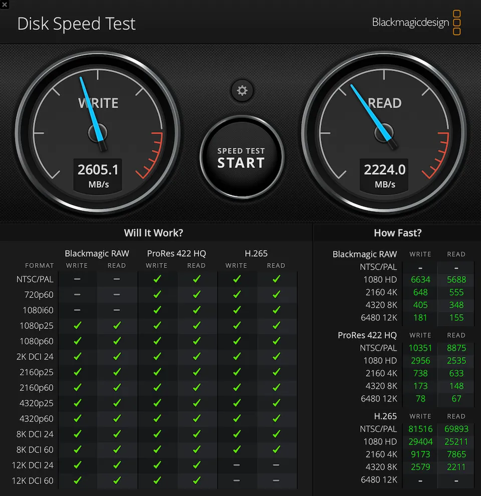Select the How Fast? header
This screenshot has height=496, width=481.
397,232
